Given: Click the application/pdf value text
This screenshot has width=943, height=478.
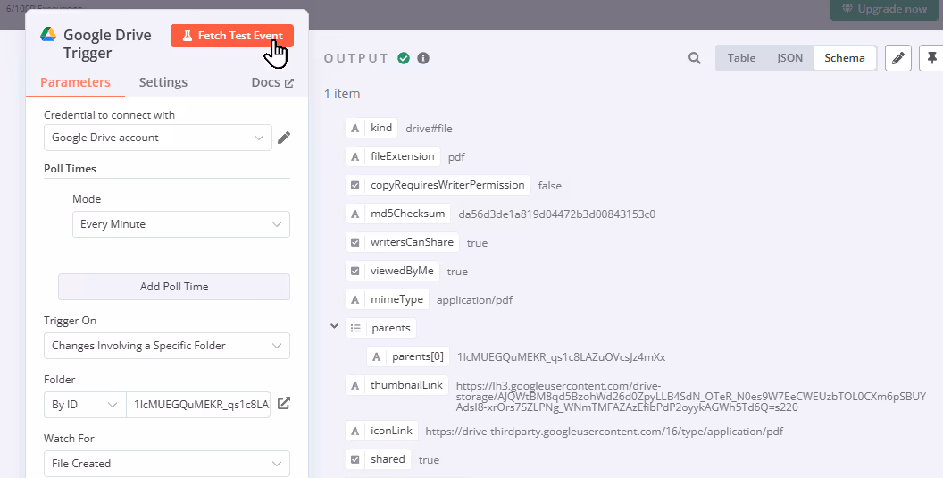Looking at the screenshot, I should (474, 300).
